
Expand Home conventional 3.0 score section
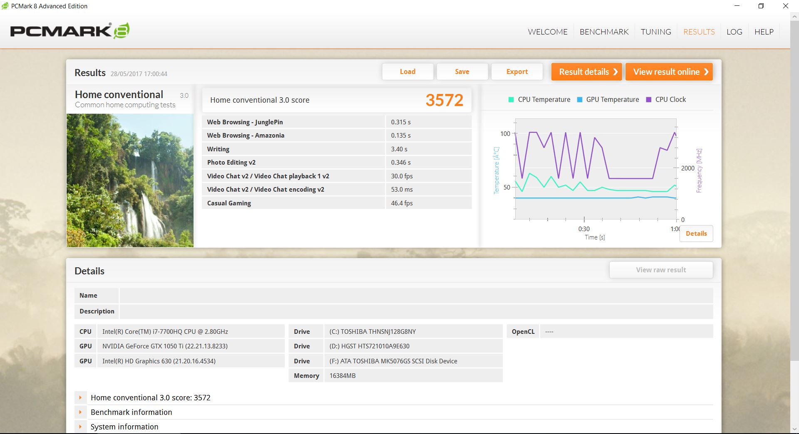coord(80,397)
